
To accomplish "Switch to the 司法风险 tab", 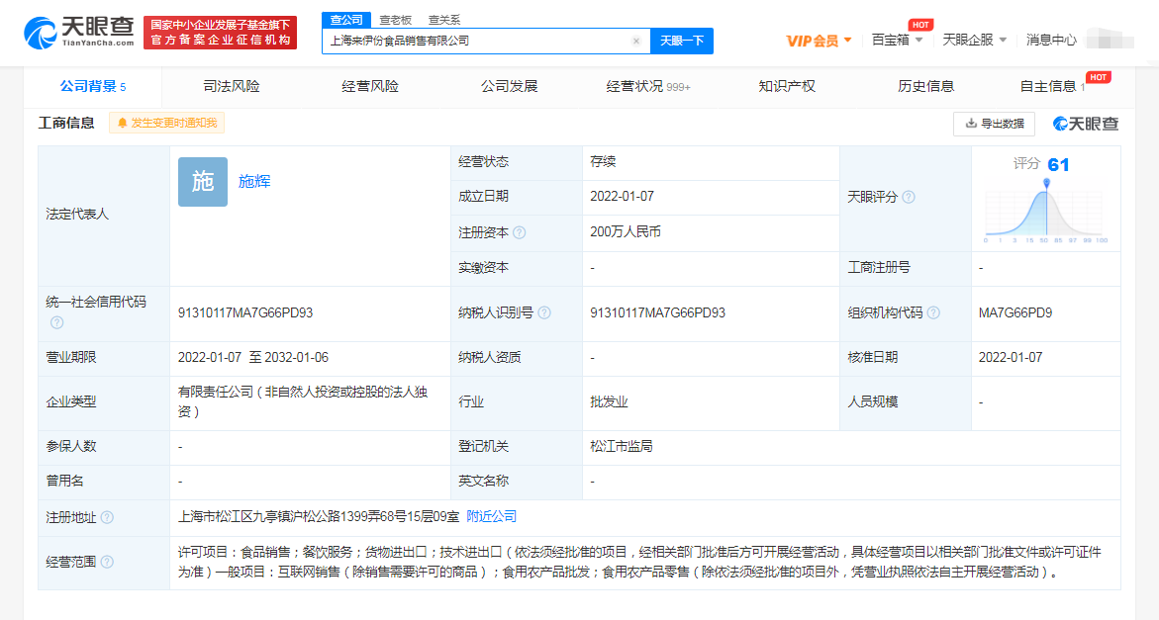I will coord(232,87).
